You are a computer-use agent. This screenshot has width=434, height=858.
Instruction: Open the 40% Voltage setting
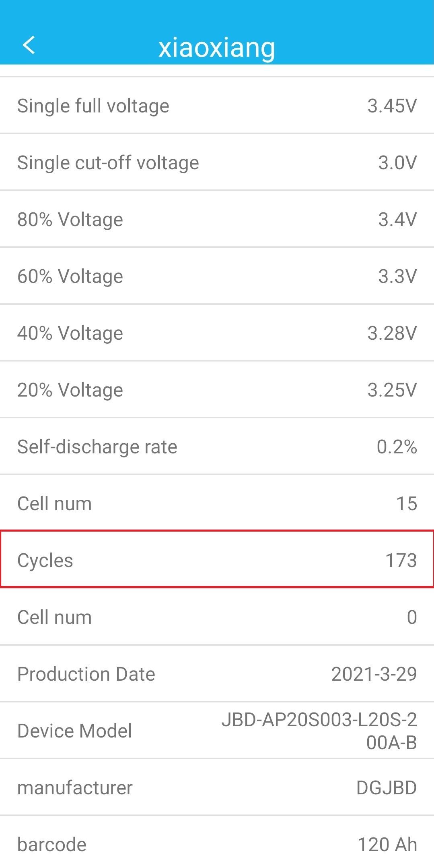(x=217, y=333)
